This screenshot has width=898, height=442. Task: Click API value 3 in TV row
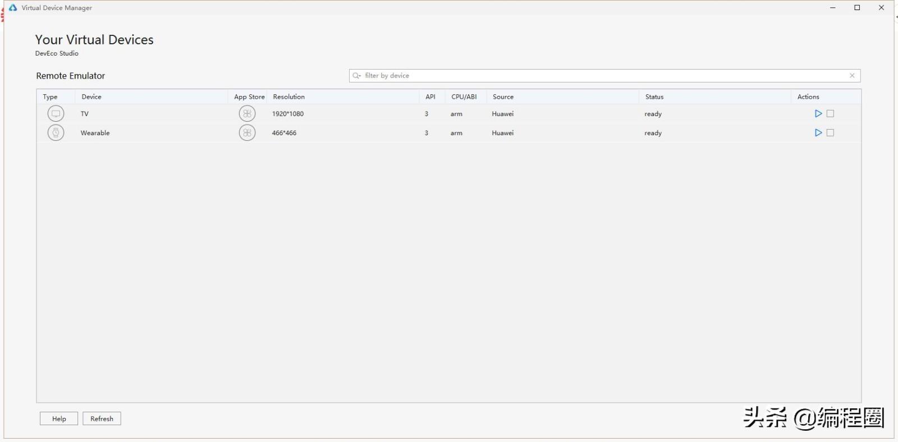(x=427, y=113)
